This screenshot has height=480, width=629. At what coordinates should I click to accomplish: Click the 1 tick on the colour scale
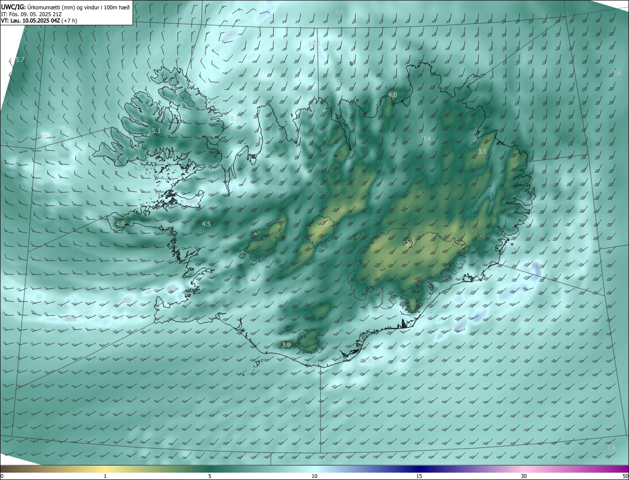pos(105,476)
